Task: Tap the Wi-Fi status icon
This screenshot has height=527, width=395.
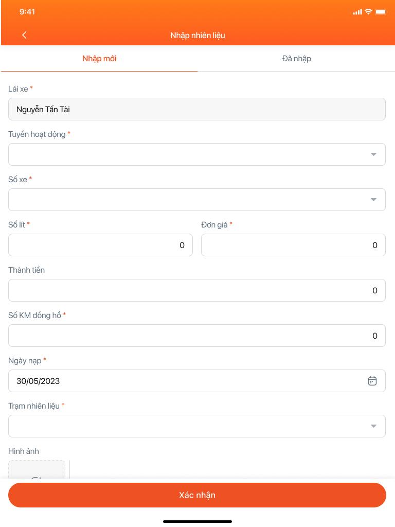Action: coord(368,12)
